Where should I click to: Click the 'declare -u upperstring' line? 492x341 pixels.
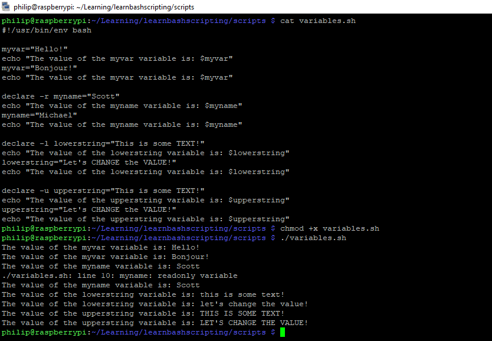coord(103,191)
